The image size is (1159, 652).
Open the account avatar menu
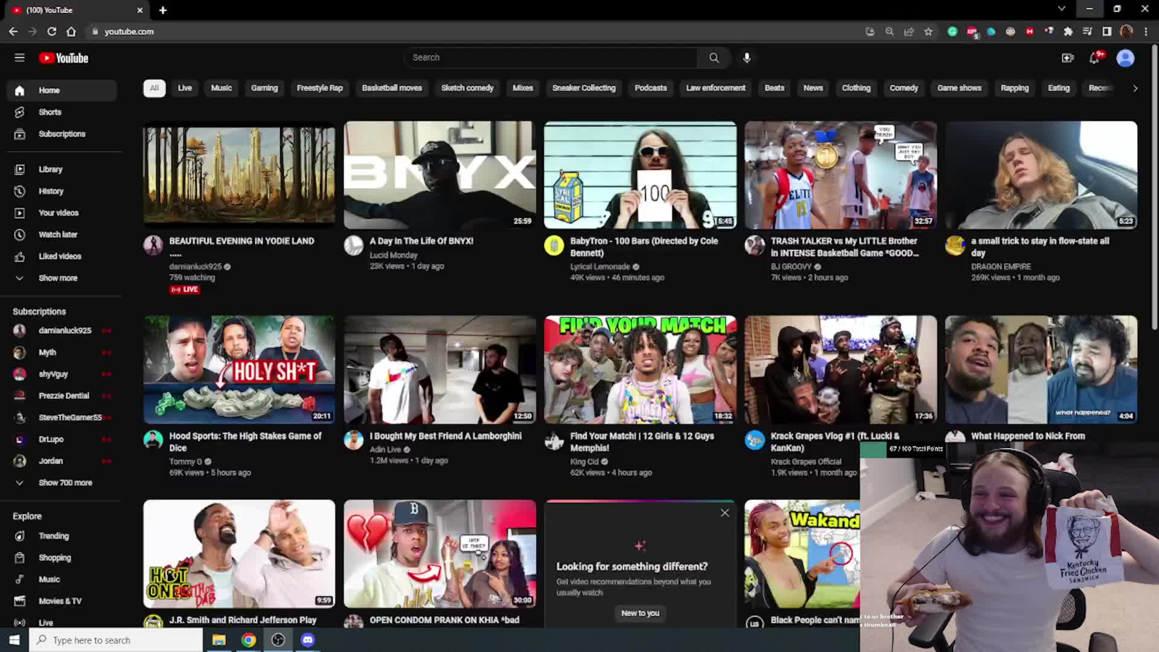(x=1125, y=58)
